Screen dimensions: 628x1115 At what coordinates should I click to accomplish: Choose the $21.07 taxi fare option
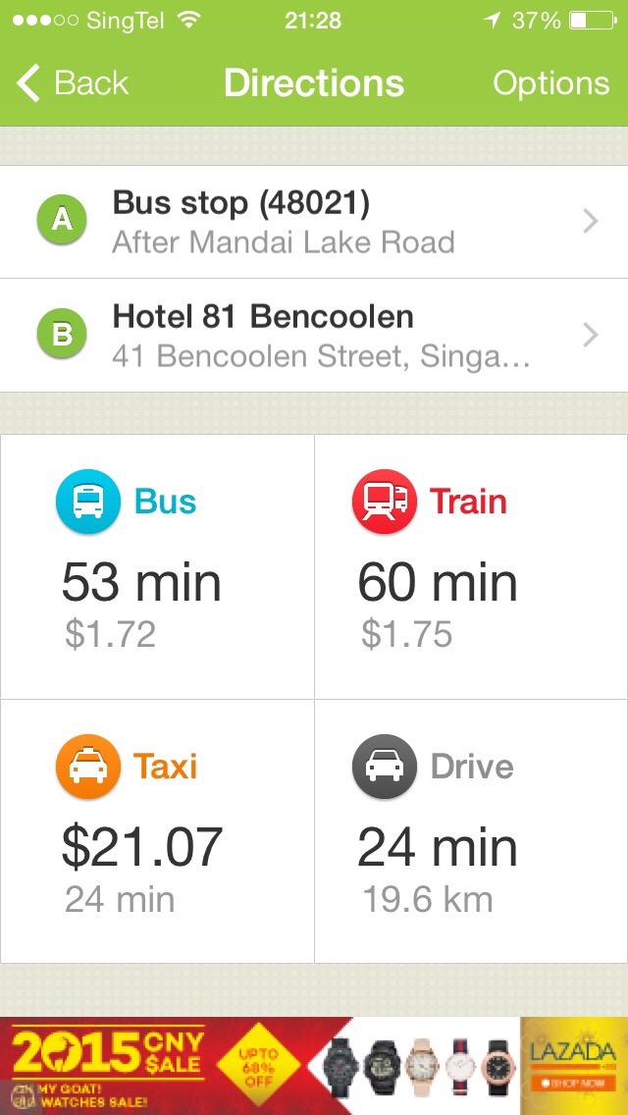[142, 847]
